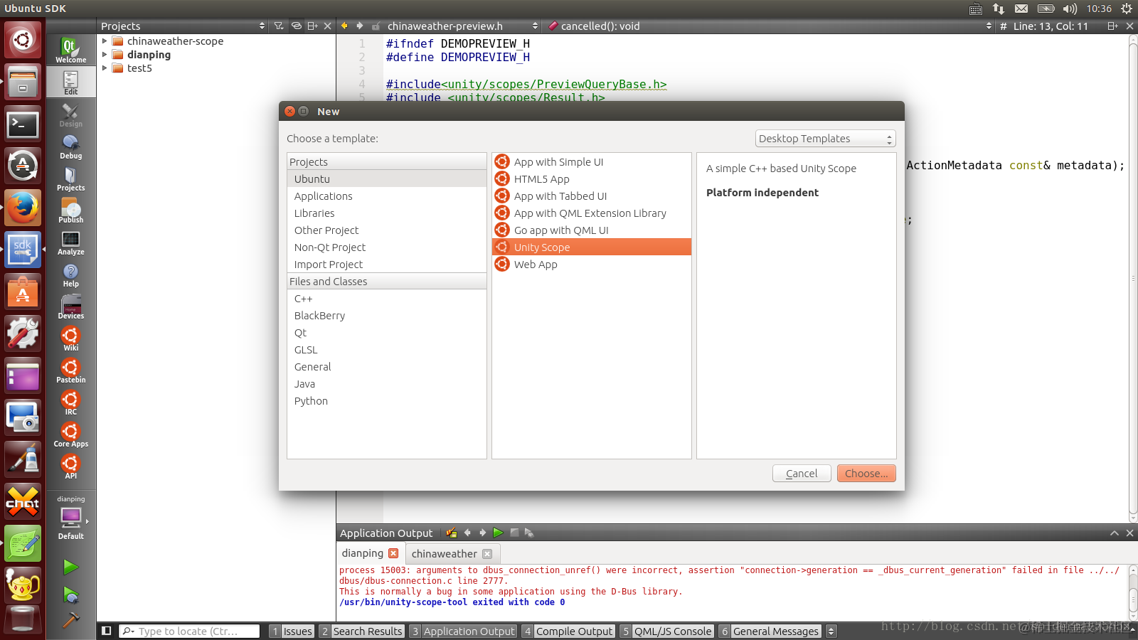Open the IRC mode icon

tap(70, 402)
